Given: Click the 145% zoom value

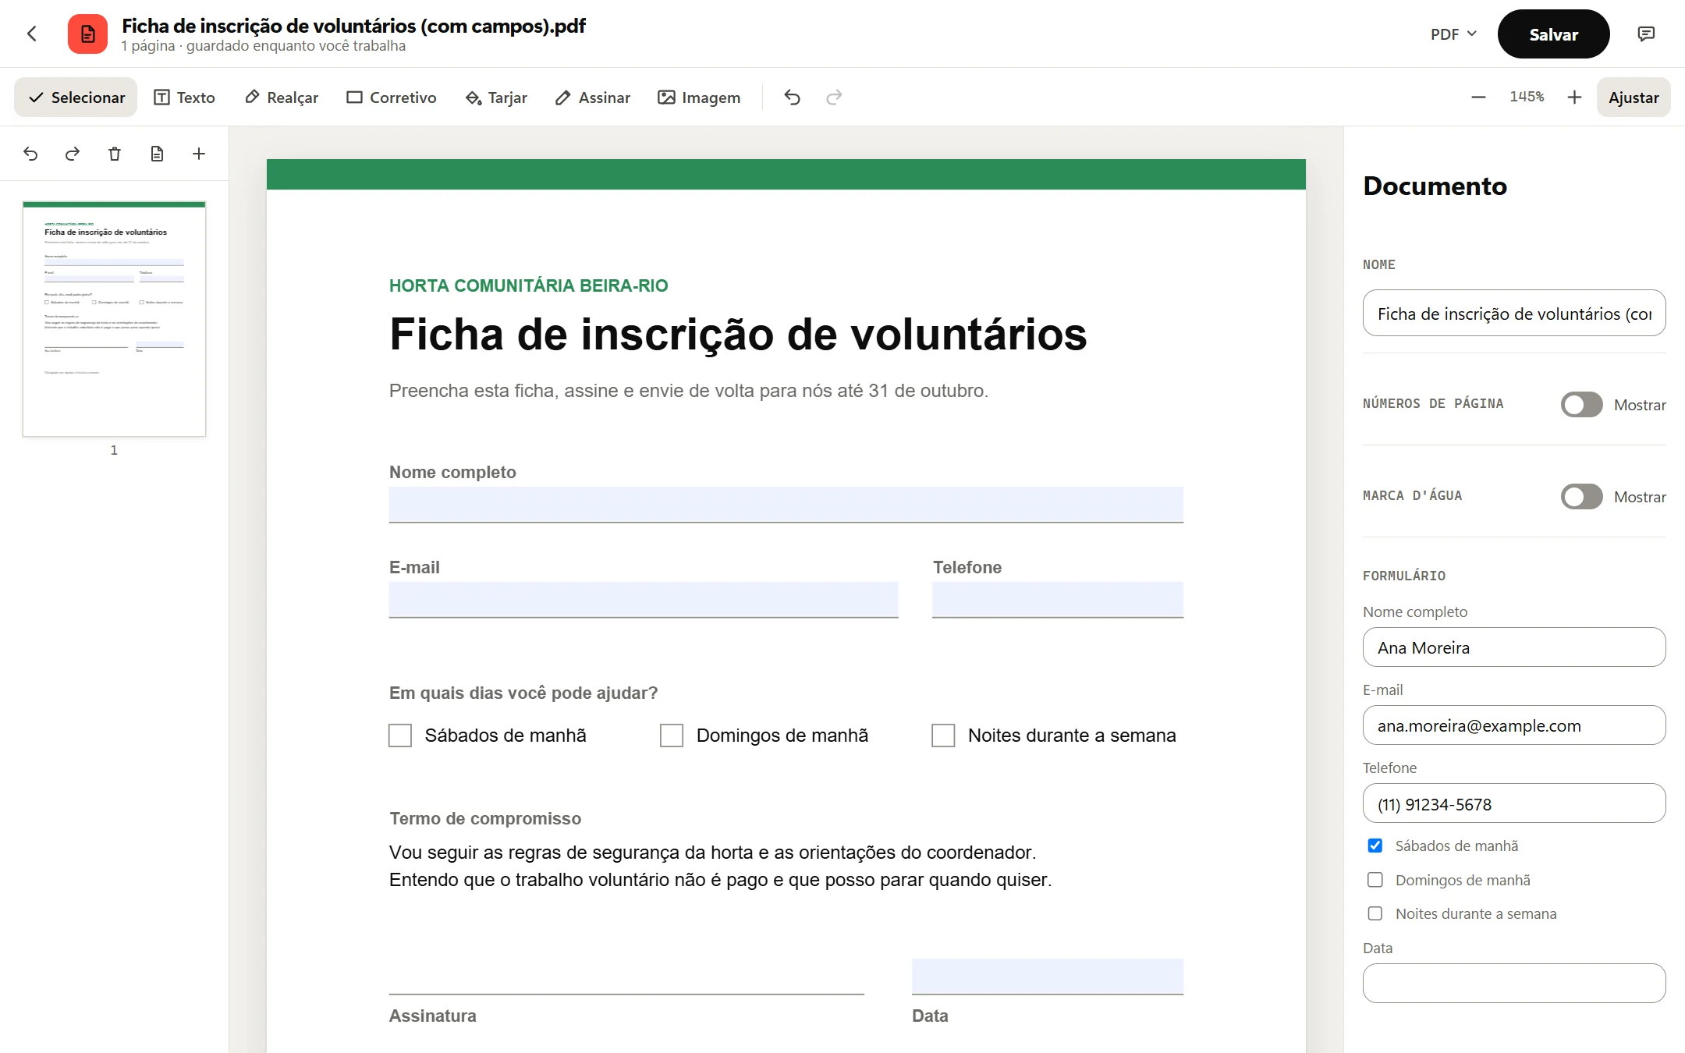Looking at the screenshot, I should click(x=1527, y=97).
